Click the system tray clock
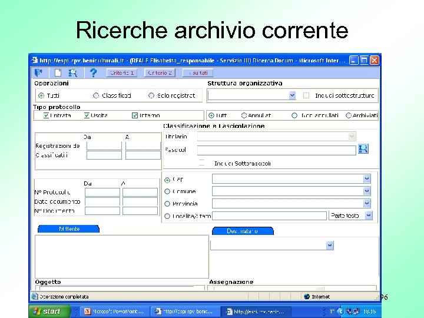Image resolution: width=424 pixels, height=318 pixels. (370, 312)
